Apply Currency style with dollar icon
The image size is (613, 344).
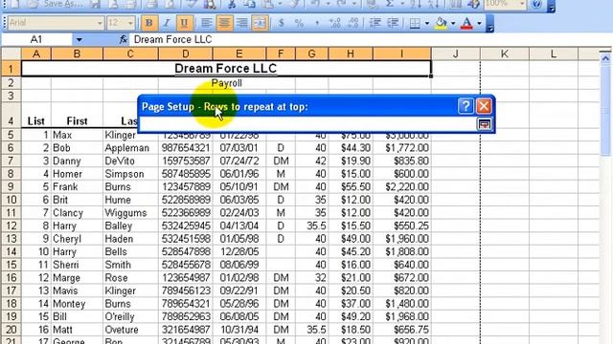point(281,23)
